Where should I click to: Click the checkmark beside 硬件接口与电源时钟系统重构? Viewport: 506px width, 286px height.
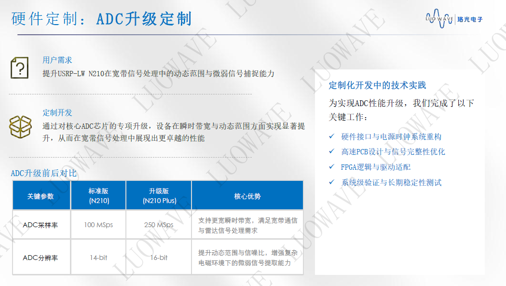coord(331,136)
